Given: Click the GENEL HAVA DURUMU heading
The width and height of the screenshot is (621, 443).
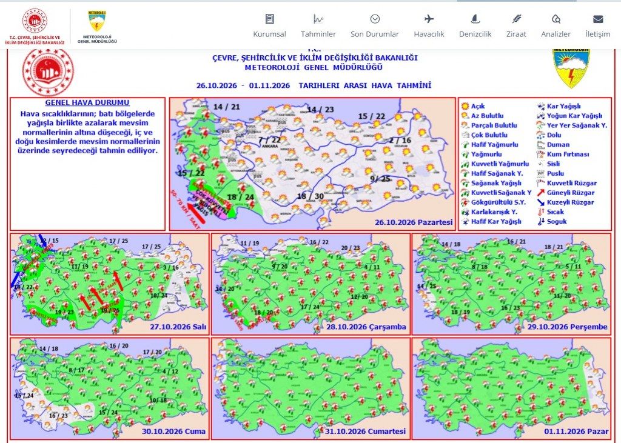Looking at the screenshot, I should 87,102.
